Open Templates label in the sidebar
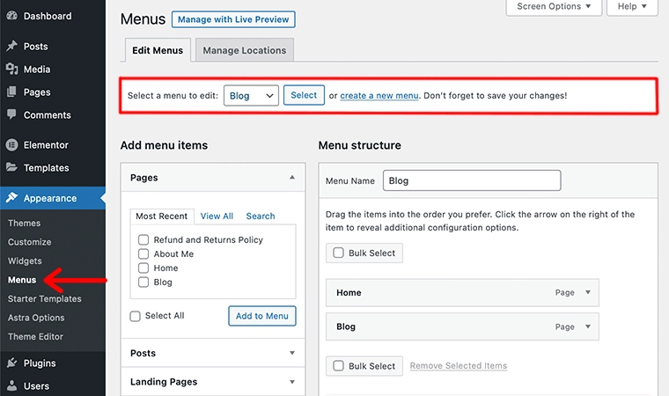 [x=46, y=168]
